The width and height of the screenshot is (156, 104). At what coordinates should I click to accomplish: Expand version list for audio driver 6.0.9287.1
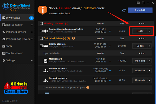(110, 31)
